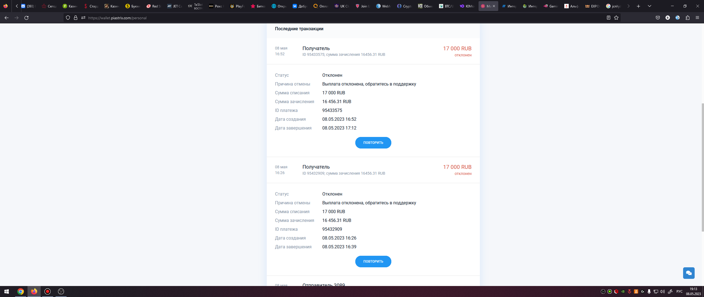The height and width of the screenshot is (297, 704).
Task: Click the reload page icon
Action: [x=26, y=18]
